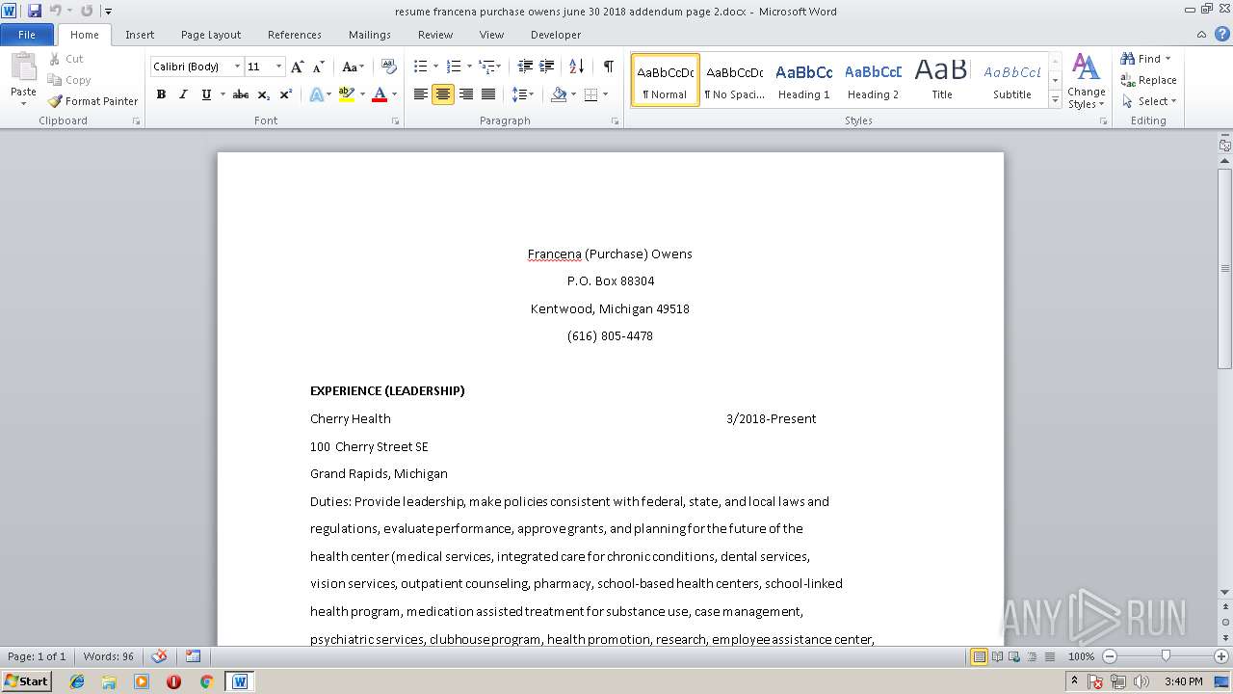
Task: Apply the Heading 2 style
Action: (x=873, y=80)
